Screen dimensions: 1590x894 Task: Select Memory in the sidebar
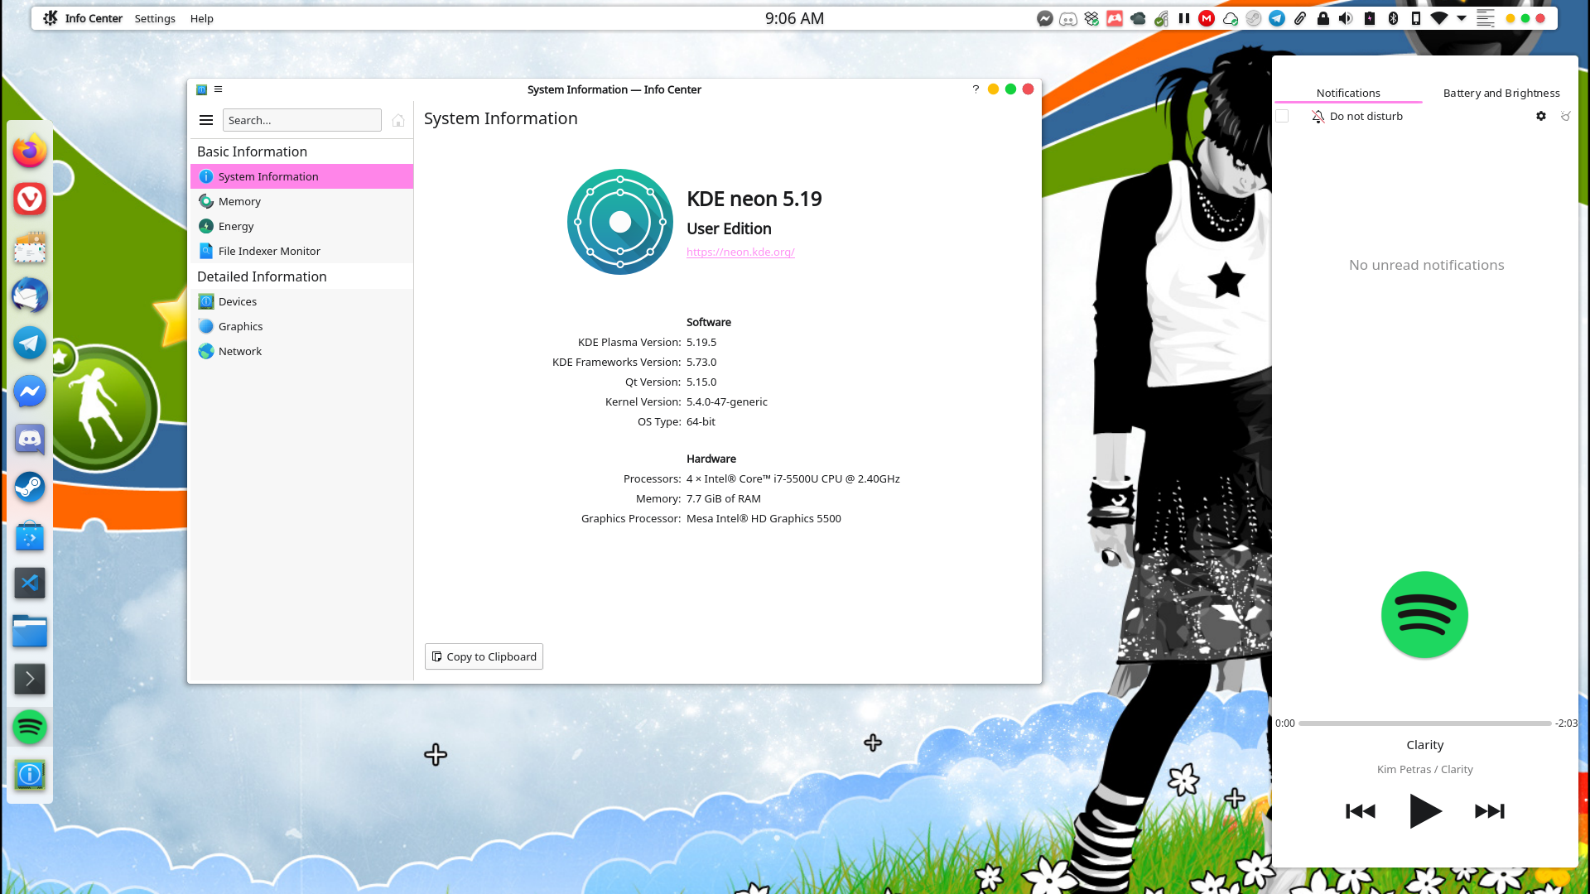(301, 201)
